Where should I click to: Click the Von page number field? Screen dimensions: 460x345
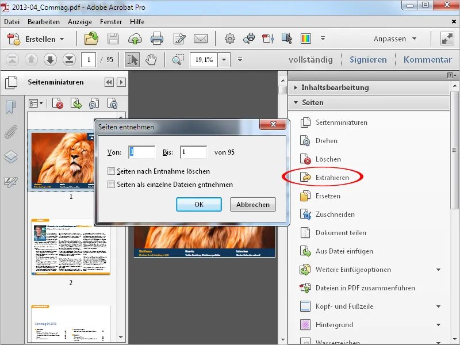(x=142, y=152)
